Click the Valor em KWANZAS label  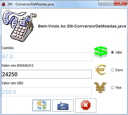tap(17, 66)
